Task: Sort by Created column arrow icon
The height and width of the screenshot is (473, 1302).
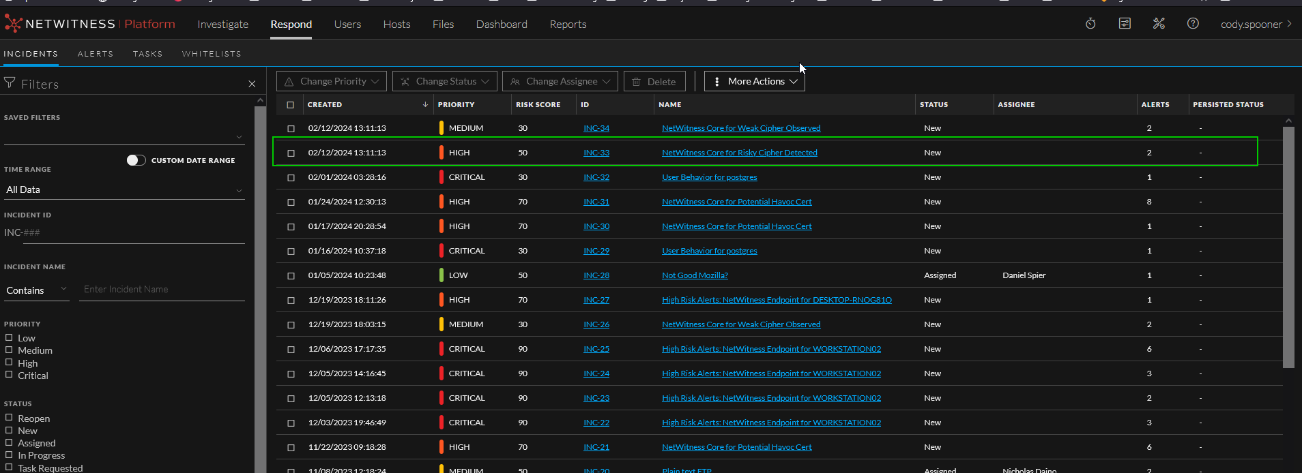Action: [x=425, y=104]
